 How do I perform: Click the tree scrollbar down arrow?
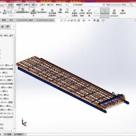pyautogui.click(x=14, y=129)
